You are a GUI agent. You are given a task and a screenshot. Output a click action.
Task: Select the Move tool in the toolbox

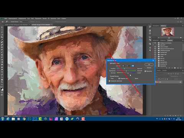(x=2, y=28)
